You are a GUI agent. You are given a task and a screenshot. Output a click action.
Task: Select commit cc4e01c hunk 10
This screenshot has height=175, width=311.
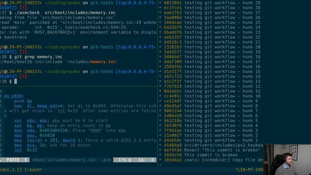click(x=212, y=96)
